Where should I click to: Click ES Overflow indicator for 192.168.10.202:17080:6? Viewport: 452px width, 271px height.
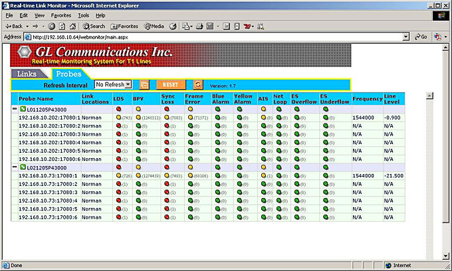tap(297, 159)
